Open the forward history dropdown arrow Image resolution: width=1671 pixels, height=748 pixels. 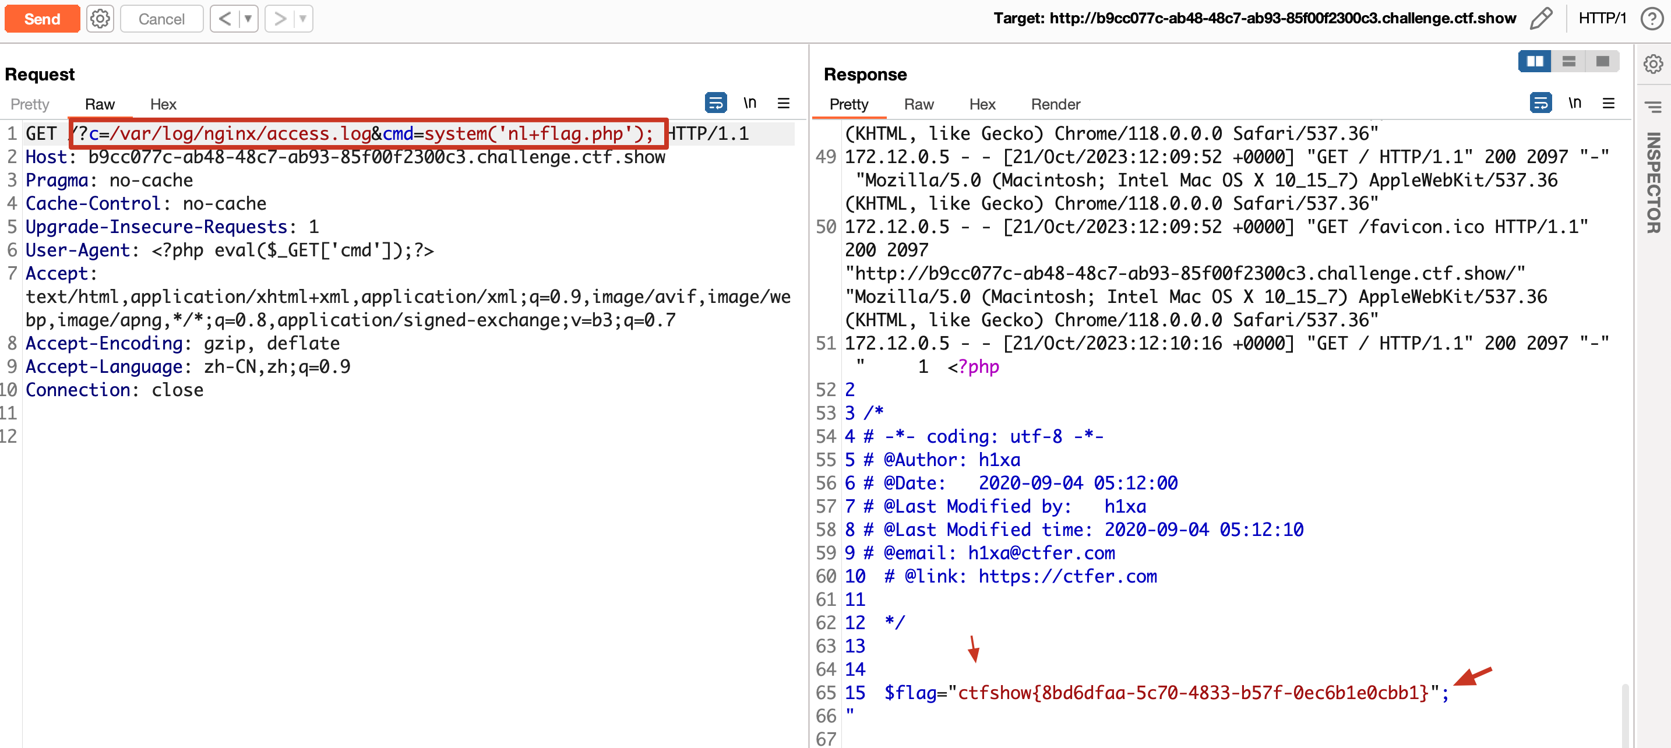click(303, 19)
